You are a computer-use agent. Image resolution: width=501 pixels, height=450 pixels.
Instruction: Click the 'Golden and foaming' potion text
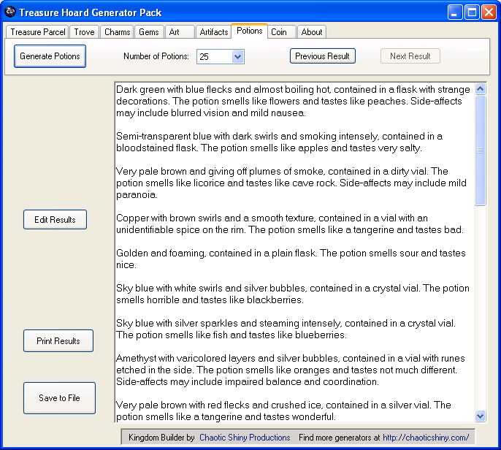pos(291,259)
